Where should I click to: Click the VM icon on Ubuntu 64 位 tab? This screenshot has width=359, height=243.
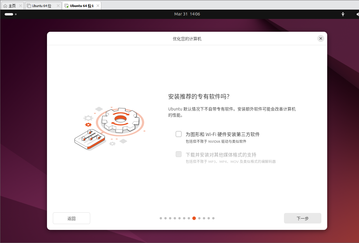click(29, 6)
